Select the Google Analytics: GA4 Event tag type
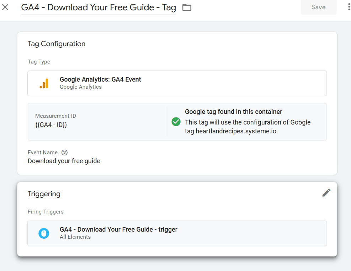Image resolution: width=351 pixels, height=271 pixels. click(x=177, y=83)
